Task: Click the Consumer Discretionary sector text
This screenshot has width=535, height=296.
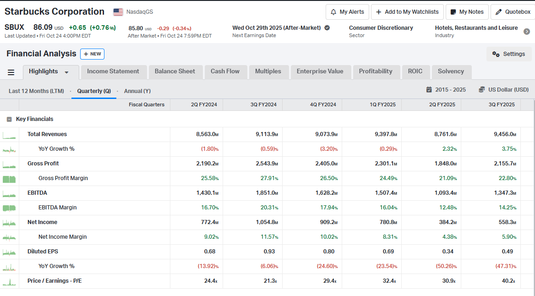Action: [x=381, y=28]
